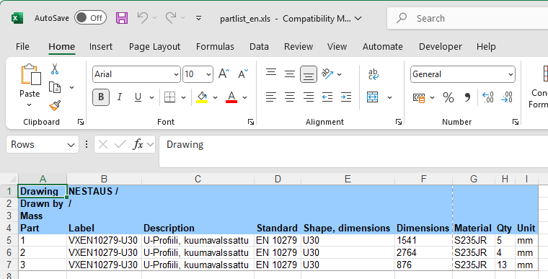548x279 pixels.
Task: Open the Arial font name dropdown
Action: pyautogui.click(x=176, y=74)
